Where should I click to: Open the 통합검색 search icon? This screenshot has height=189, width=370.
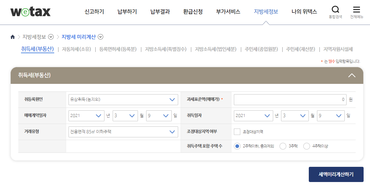pyautogui.click(x=335, y=9)
